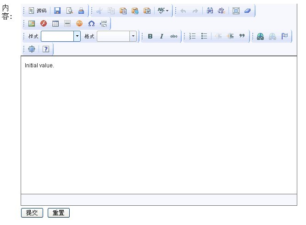Insert special character Omega icon
306x225 pixels.
point(91,23)
